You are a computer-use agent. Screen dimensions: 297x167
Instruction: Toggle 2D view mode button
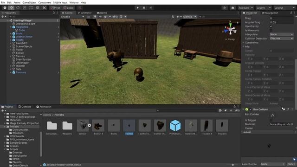coord(89,17)
